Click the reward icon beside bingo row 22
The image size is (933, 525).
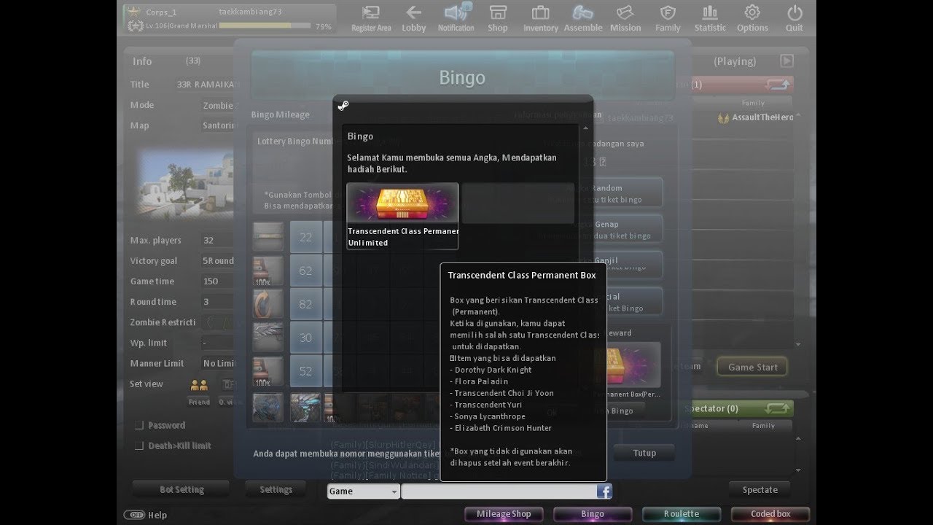(x=268, y=237)
